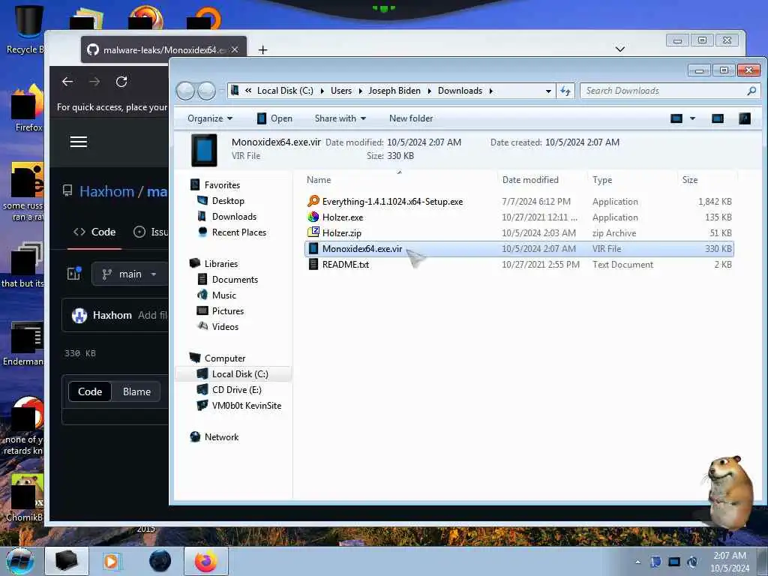Open the Pictures library

[228, 311]
